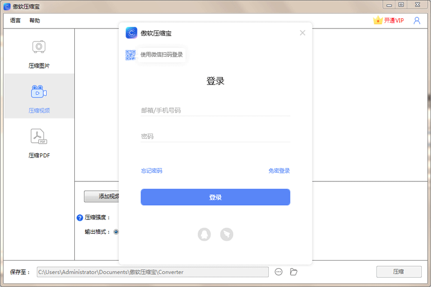Click the 忘记密码 link
Viewport: 431px width, 287px height.
(151, 171)
